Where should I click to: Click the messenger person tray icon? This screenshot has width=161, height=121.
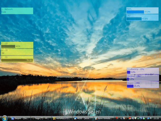tap(144, 118)
